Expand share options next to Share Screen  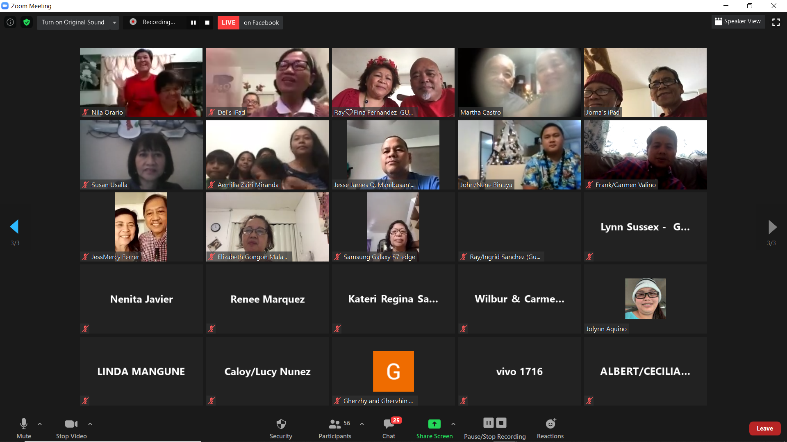[x=453, y=424]
